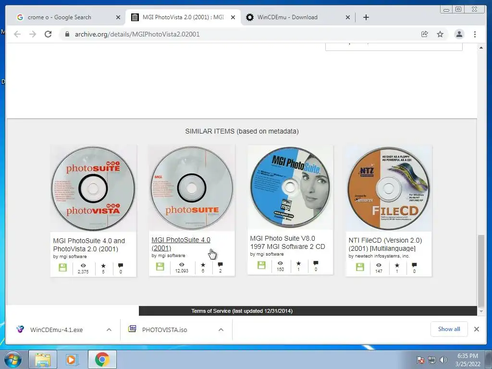Open MGI PhotoSuite 4.0 (2001) title link
Screen dimensions: 492x369
click(181, 244)
